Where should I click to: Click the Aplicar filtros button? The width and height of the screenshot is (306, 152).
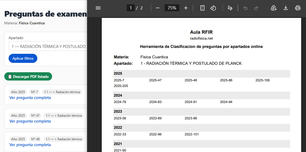pyautogui.click(x=23, y=58)
